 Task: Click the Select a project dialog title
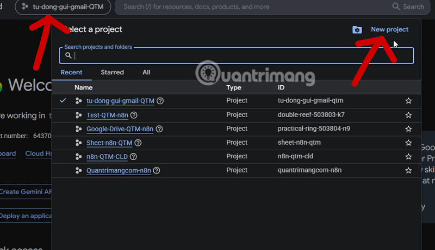pyautogui.click(x=93, y=29)
